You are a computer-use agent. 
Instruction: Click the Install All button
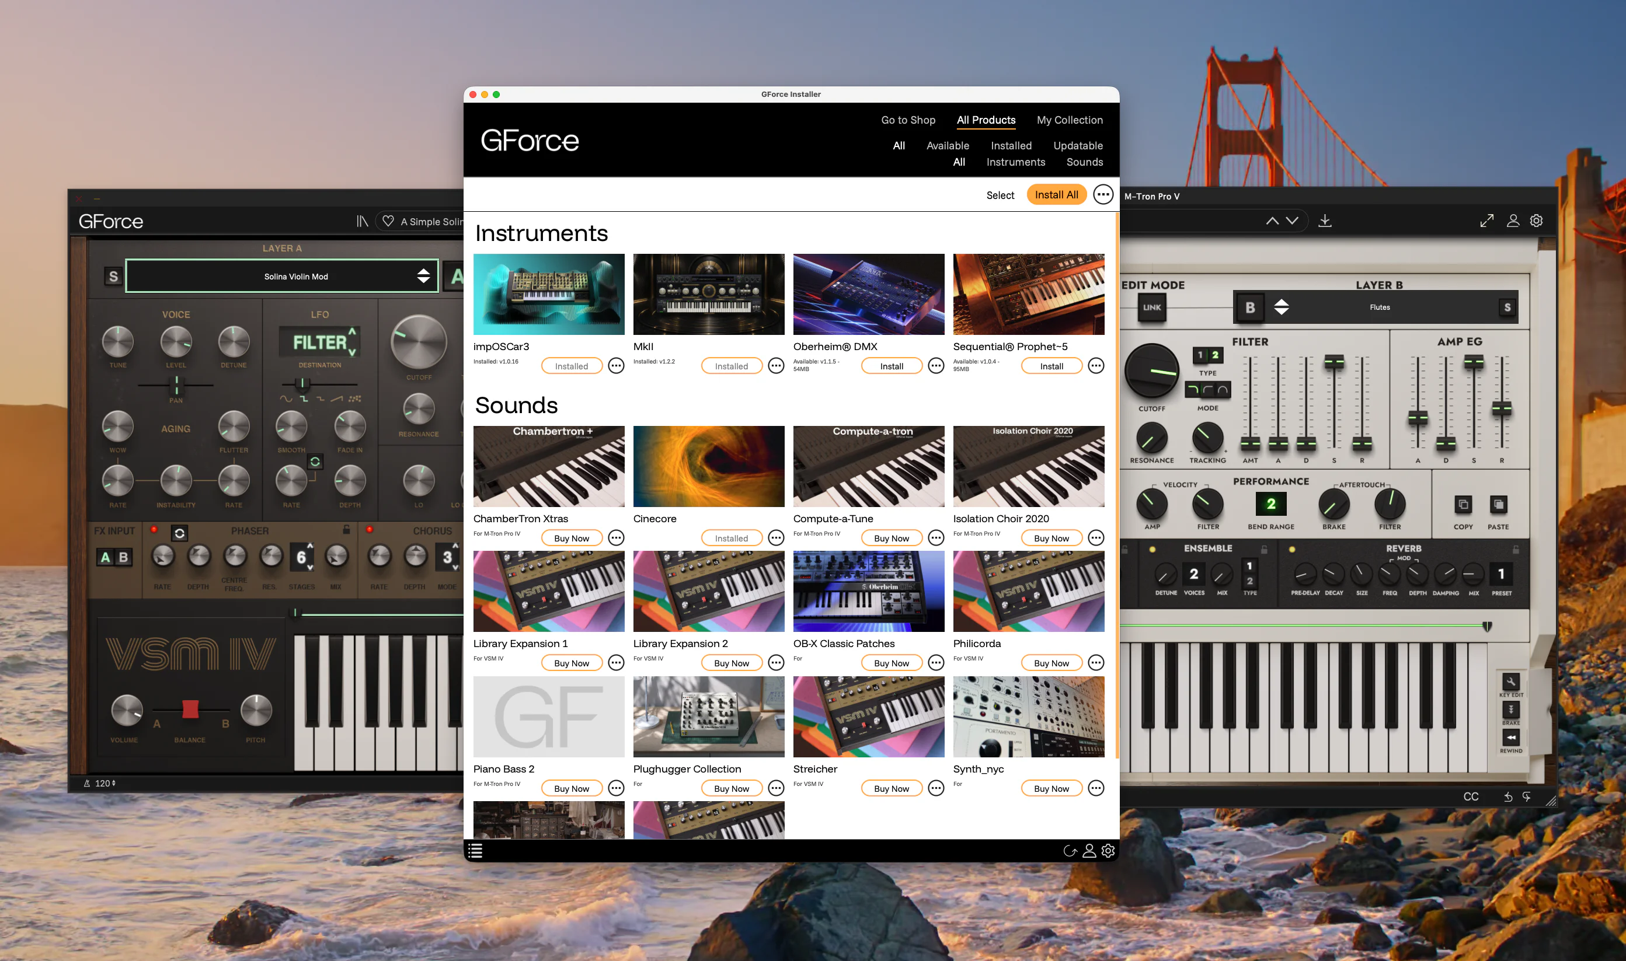click(x=1056, y=194)
